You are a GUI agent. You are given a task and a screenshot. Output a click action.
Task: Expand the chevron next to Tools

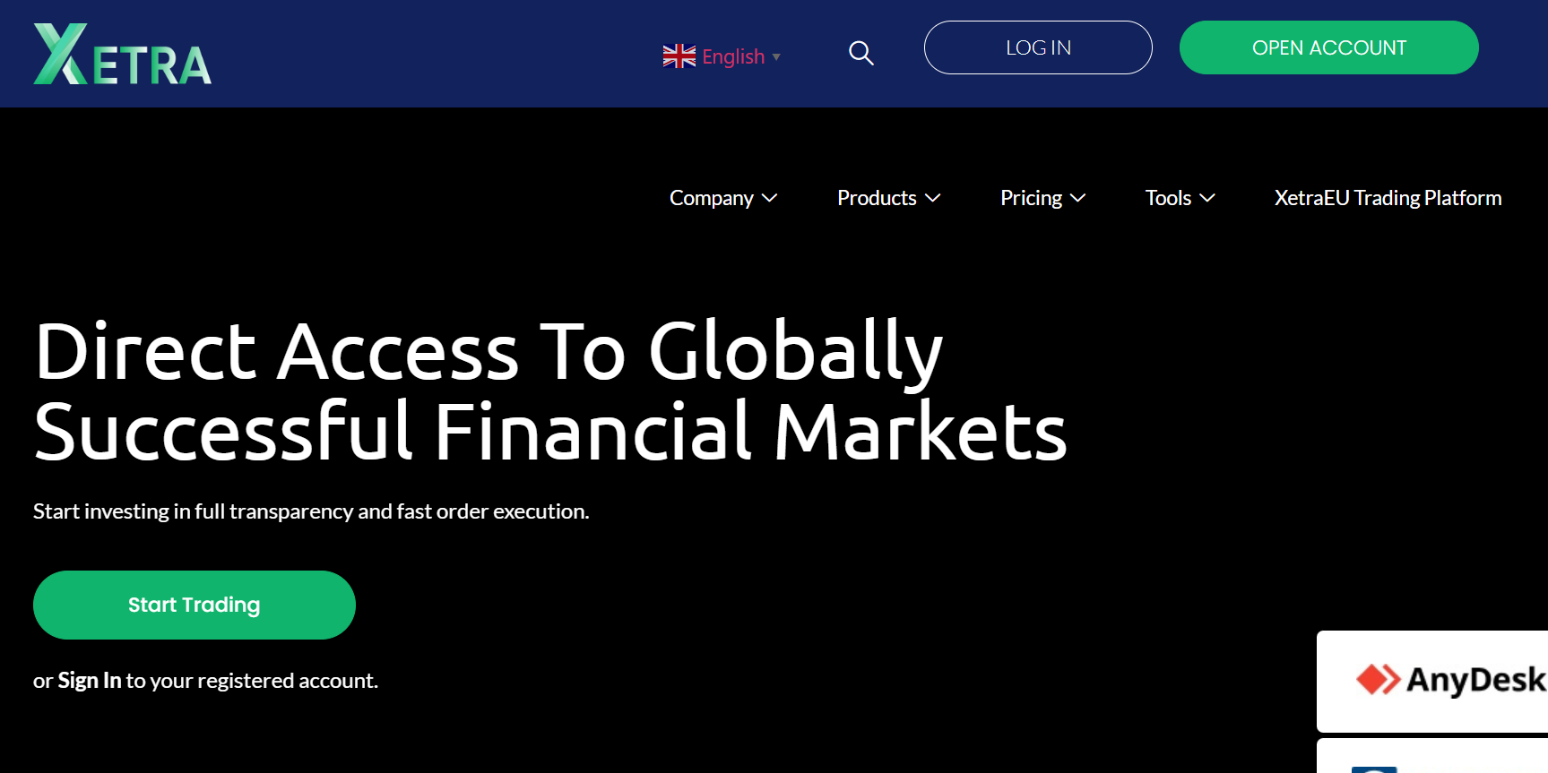click(x=1207, y=198)
